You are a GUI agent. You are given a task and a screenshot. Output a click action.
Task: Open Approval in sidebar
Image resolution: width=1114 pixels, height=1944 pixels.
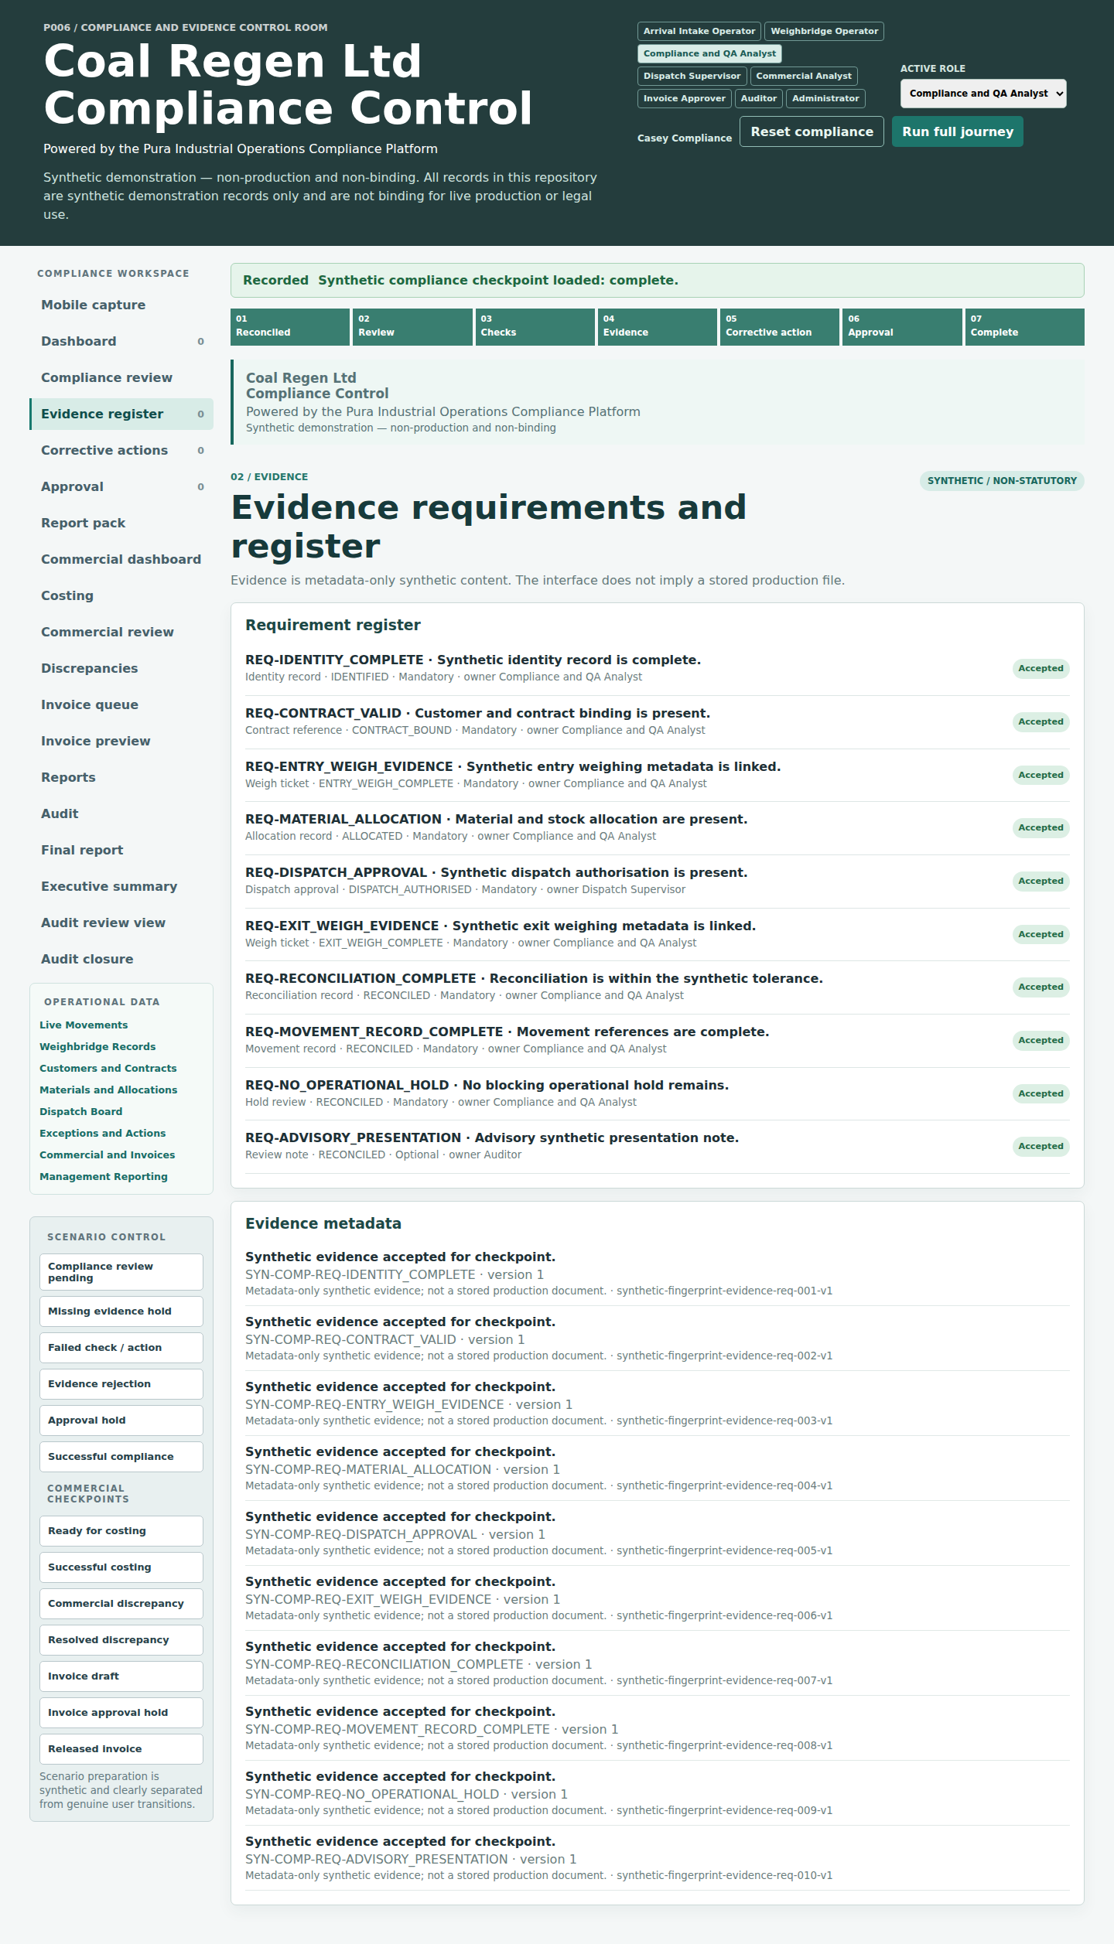pos(121,486)
